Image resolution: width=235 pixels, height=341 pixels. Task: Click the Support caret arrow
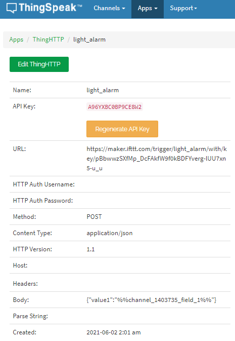[x=196, y=9]
